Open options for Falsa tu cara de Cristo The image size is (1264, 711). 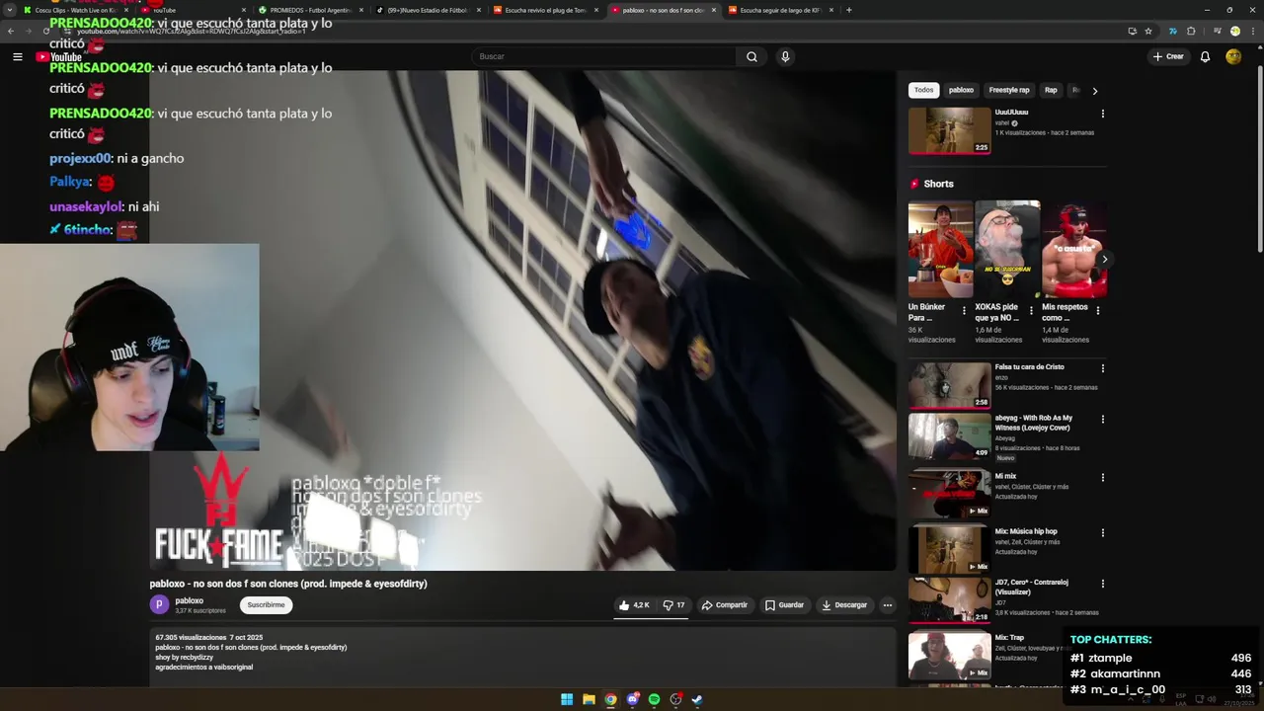[x=1103, y=368]
